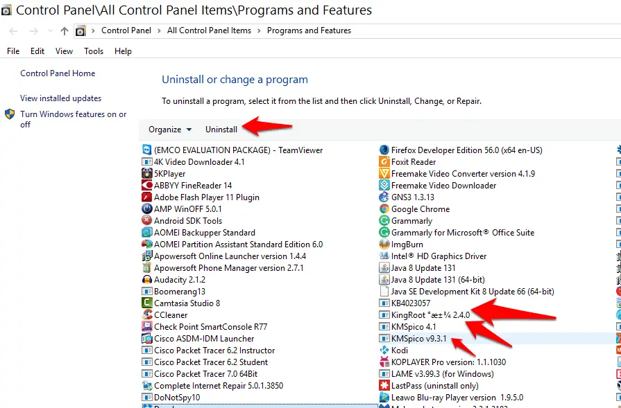Expand the Control Panel root breadcrumb chevron
Screen dimensions: 621x408
pos(94,31)
